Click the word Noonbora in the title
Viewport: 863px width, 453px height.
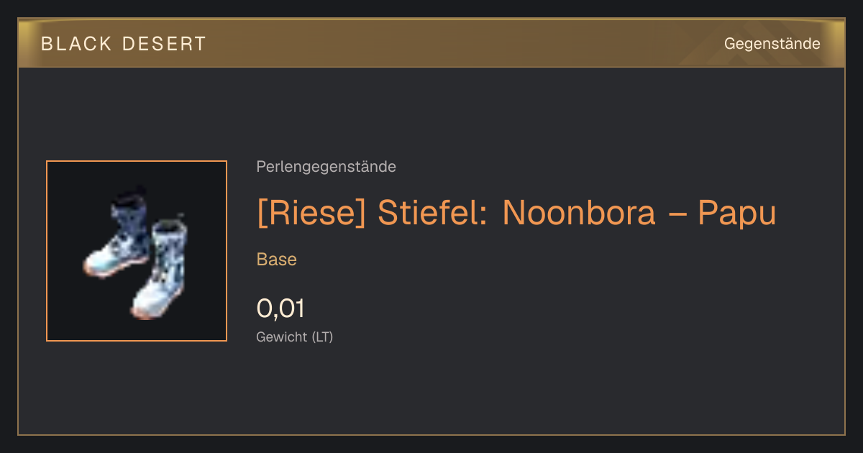pyautogui.click(x=579, y=213)
